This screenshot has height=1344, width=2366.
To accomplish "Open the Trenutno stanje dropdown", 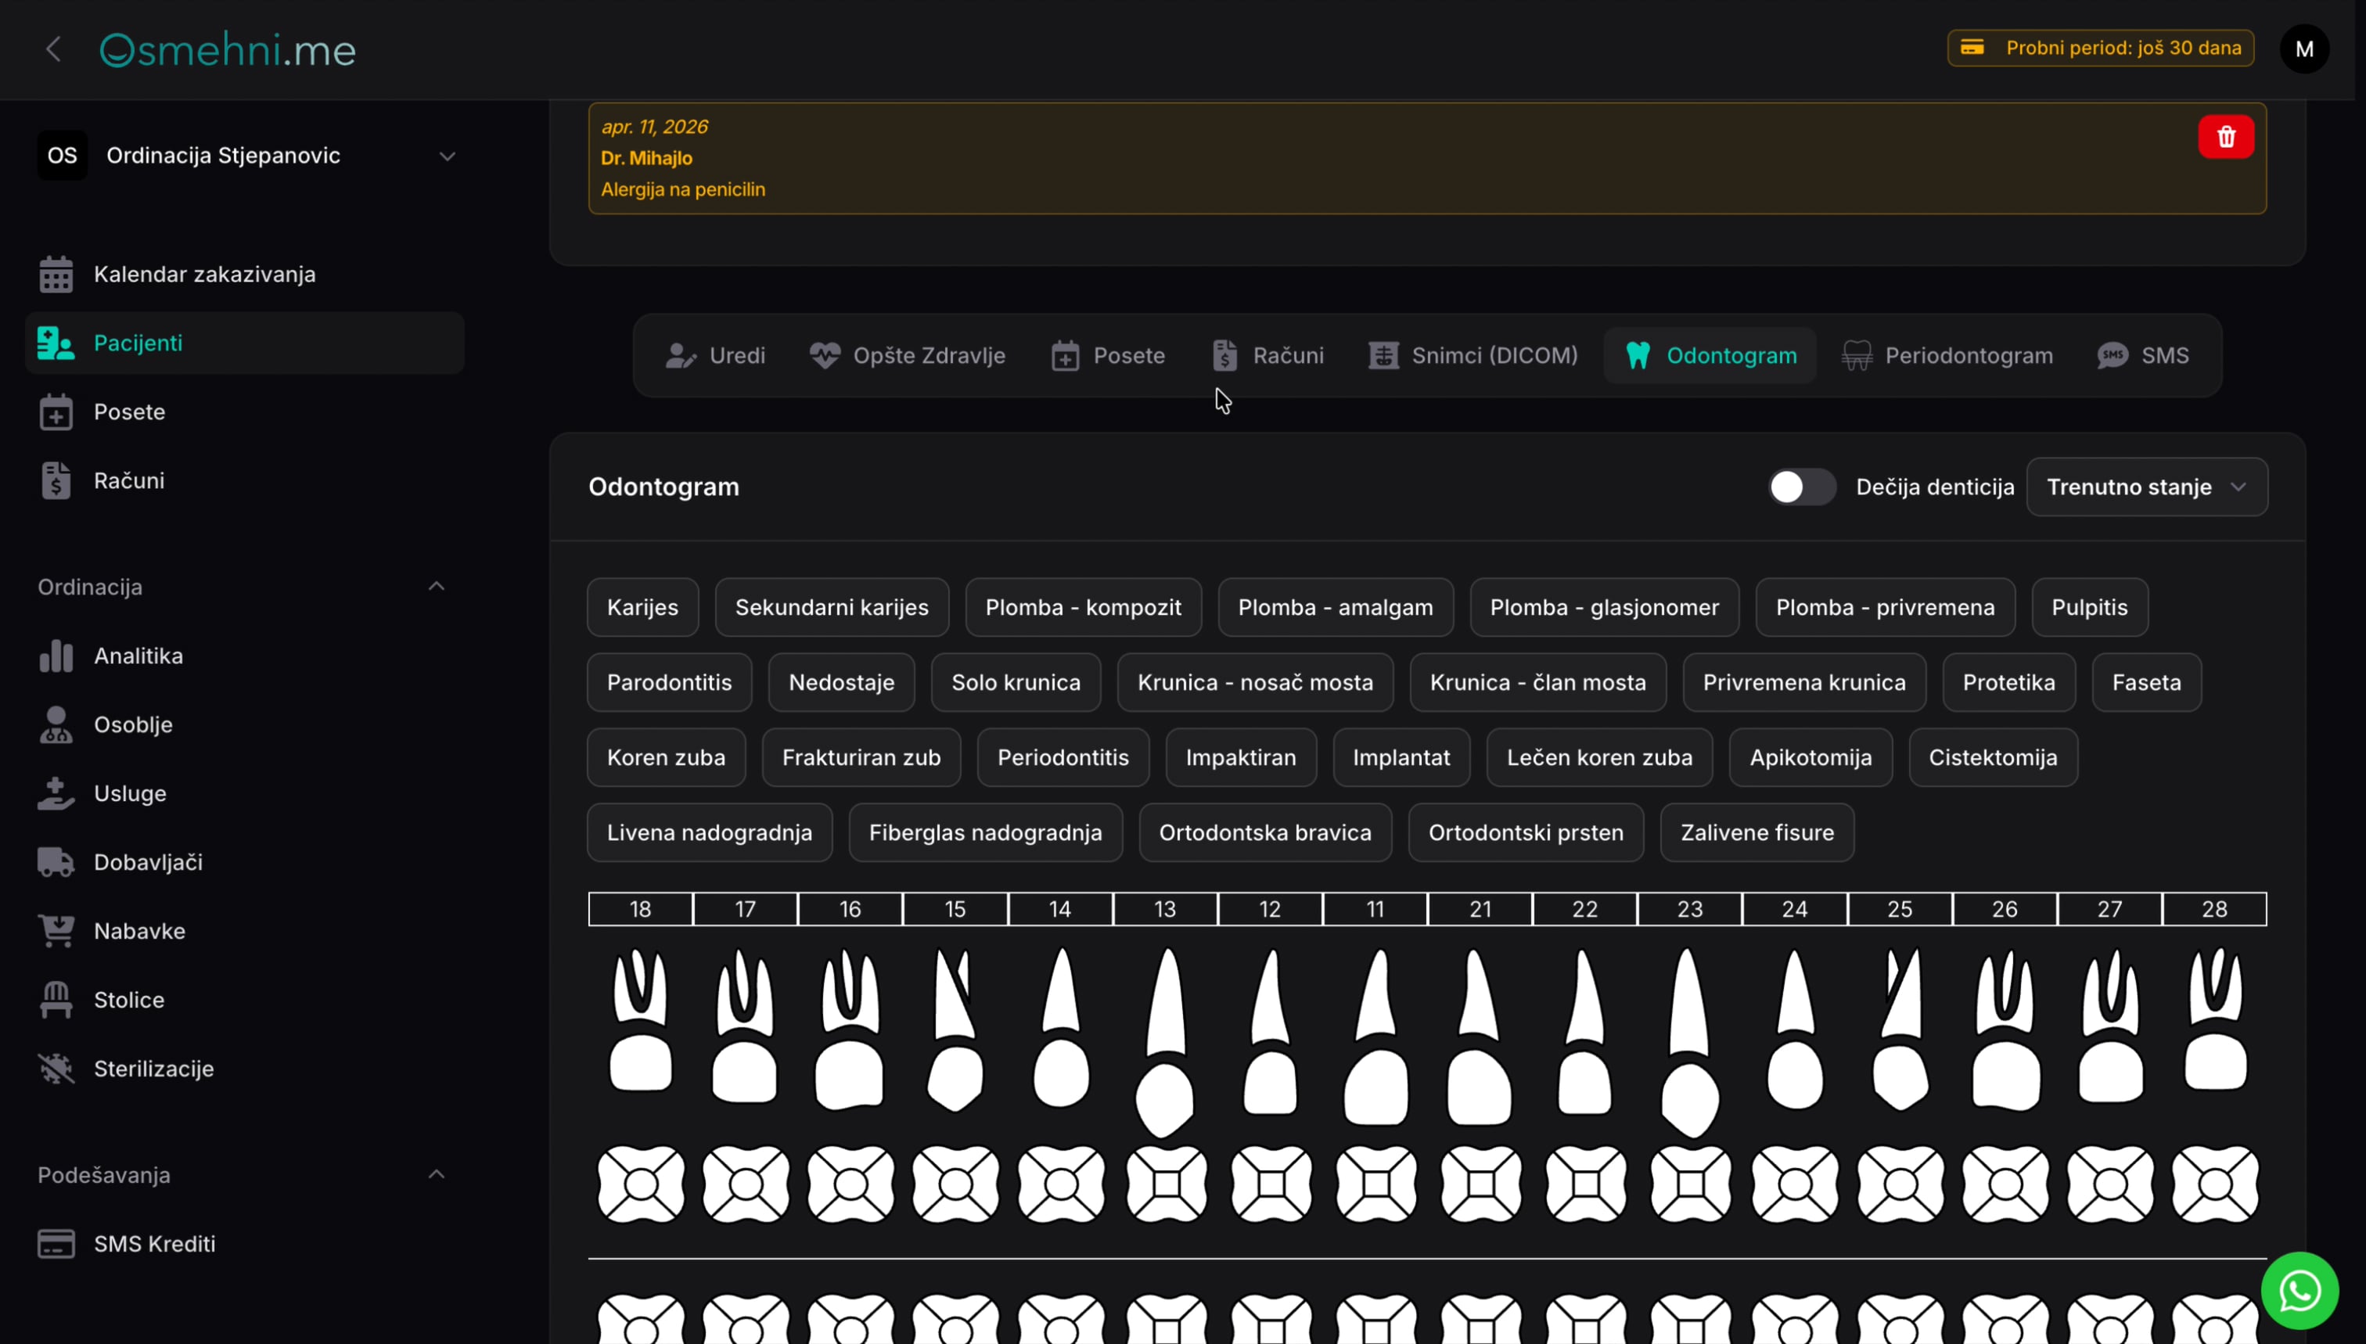I will [x=2146, y=487].
